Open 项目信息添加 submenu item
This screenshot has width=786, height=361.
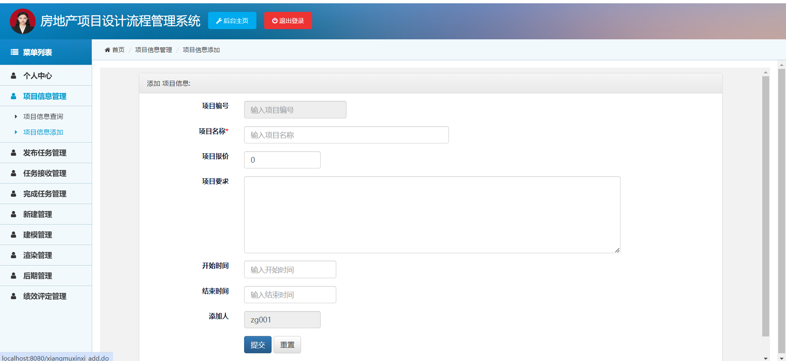43,132
